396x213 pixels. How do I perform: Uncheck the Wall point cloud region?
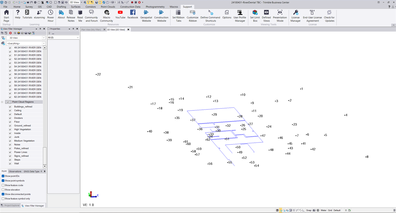tap(10, 164)
